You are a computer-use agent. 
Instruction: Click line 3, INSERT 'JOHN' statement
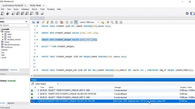pos(70,33)
